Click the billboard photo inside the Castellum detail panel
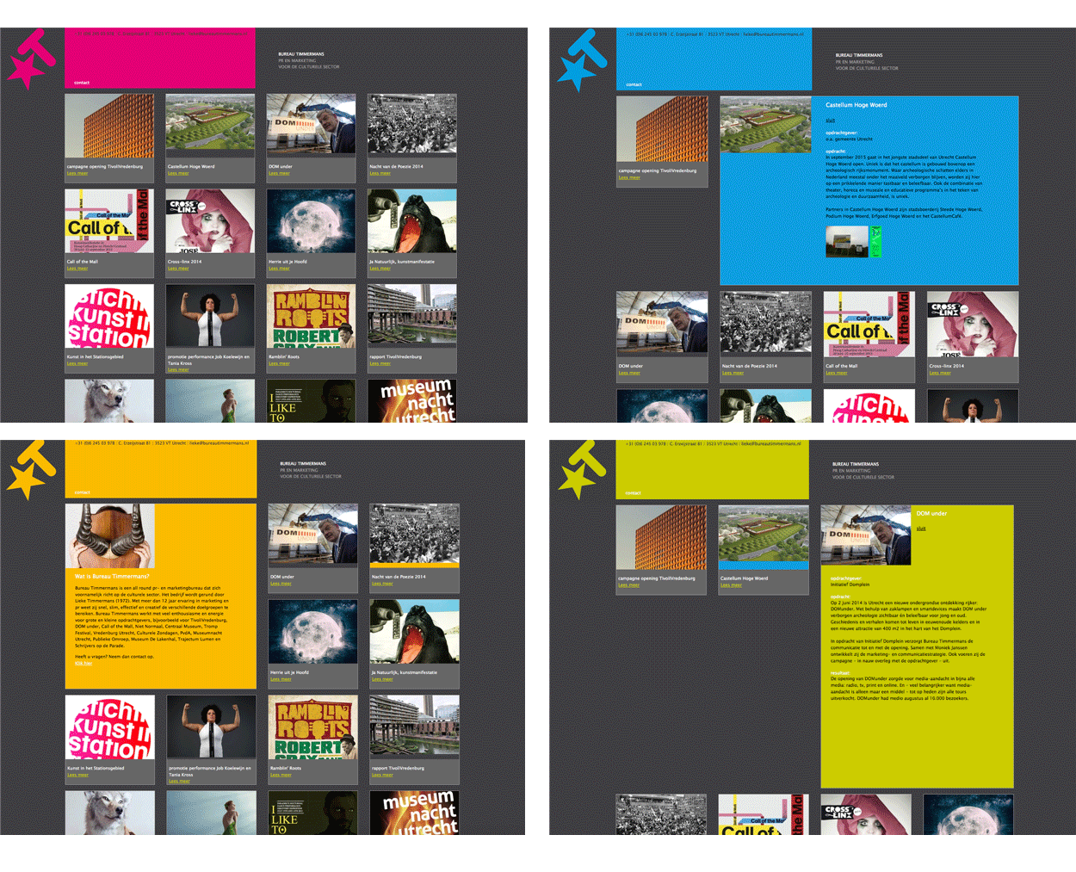1076x872 pixels. pos(848,242)
